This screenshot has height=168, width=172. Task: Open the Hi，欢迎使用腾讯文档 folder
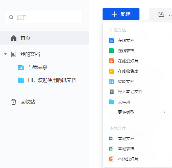52,80
